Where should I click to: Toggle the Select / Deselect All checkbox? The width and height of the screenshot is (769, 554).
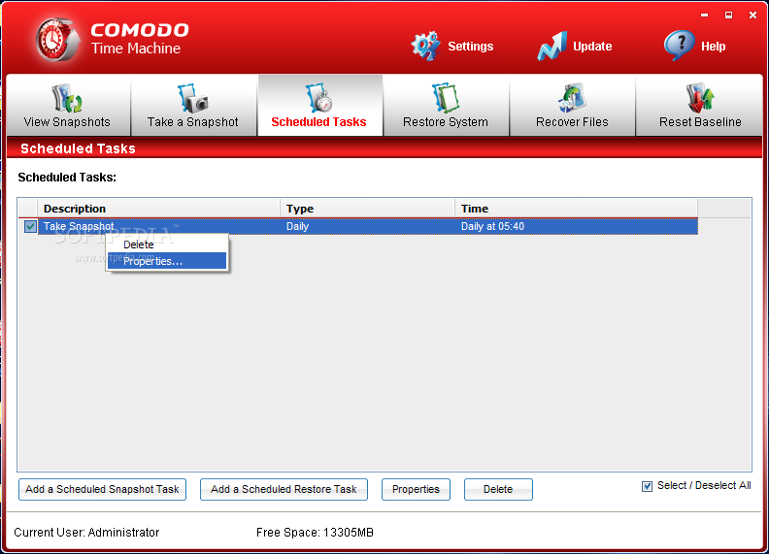647,486
